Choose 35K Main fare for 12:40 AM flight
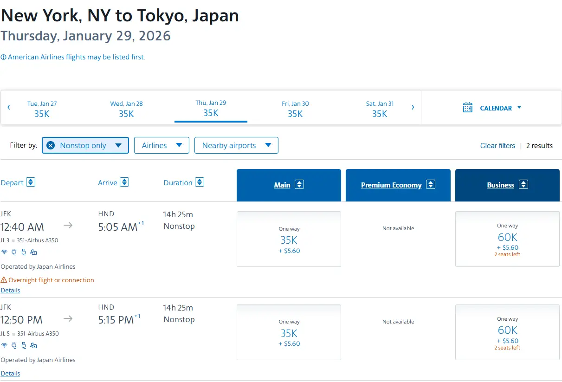 tap(289, 239)
